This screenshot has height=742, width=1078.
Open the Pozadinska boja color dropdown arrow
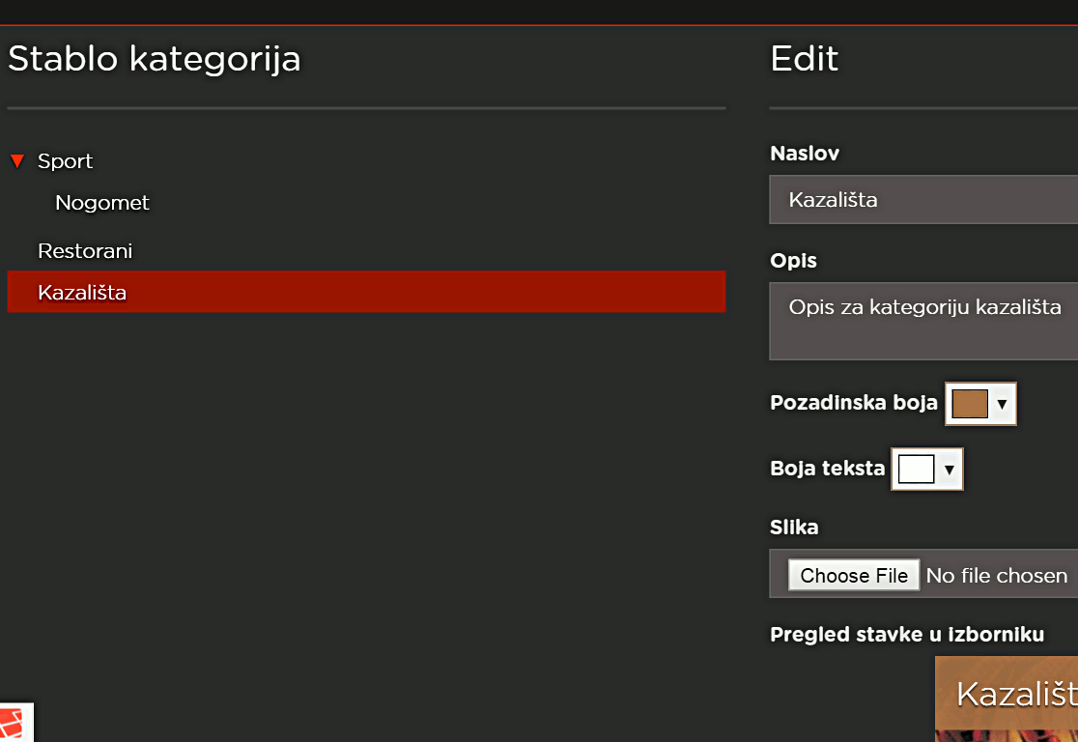(1003, 405)
